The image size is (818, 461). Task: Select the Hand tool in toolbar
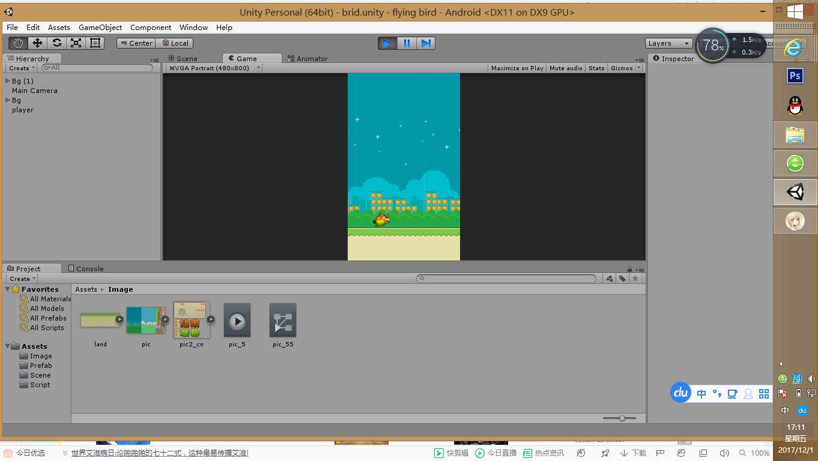tap(18, 43)
